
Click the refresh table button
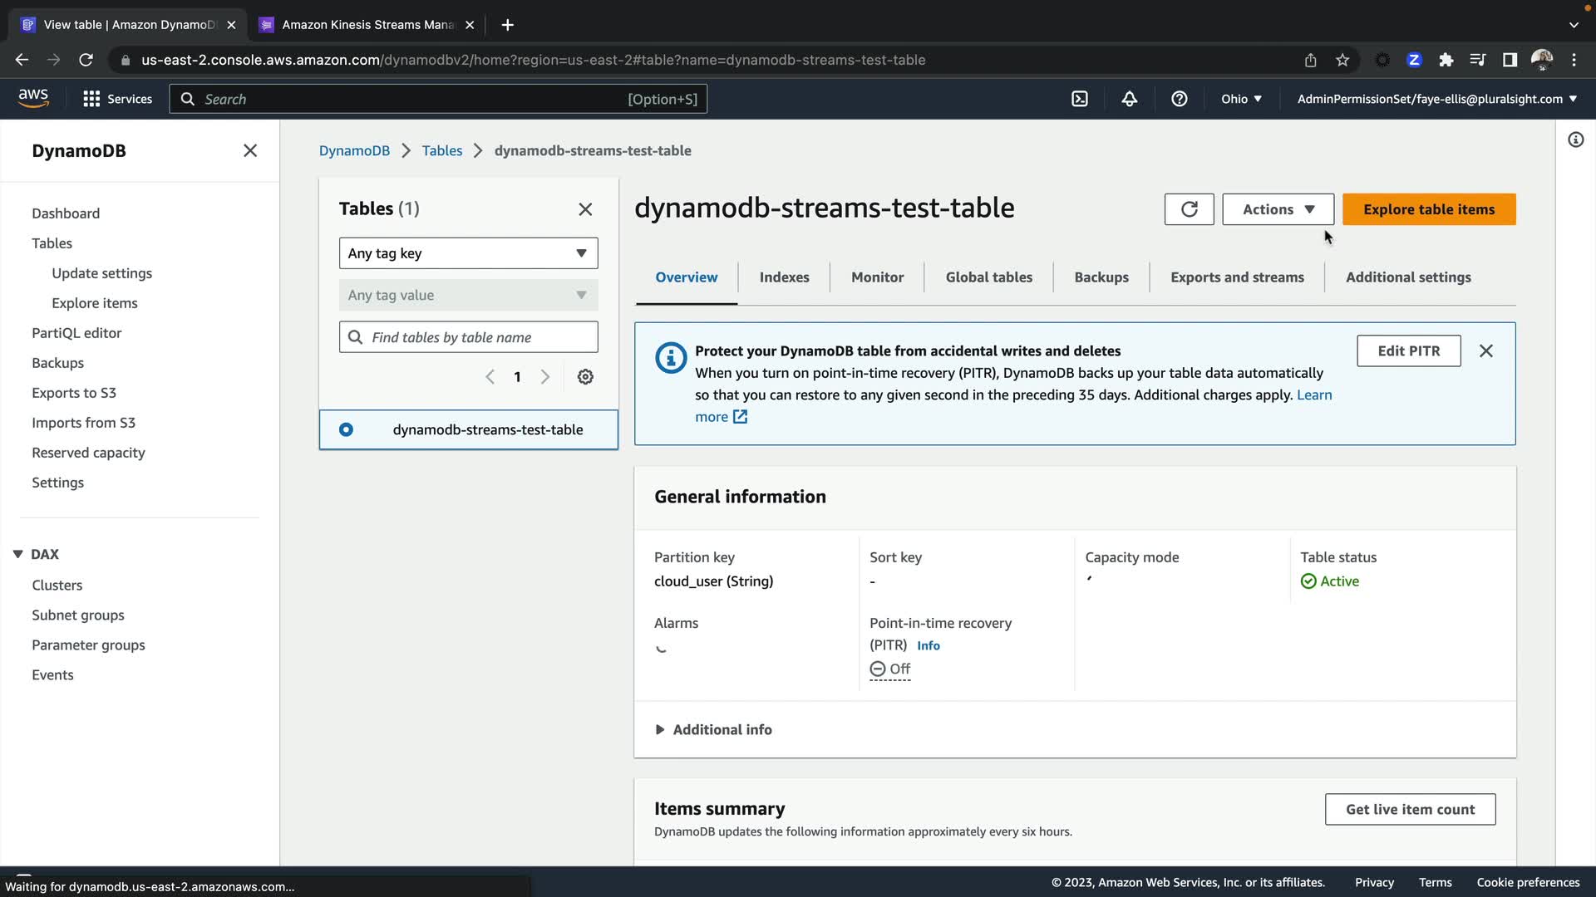coord(1189,209)
